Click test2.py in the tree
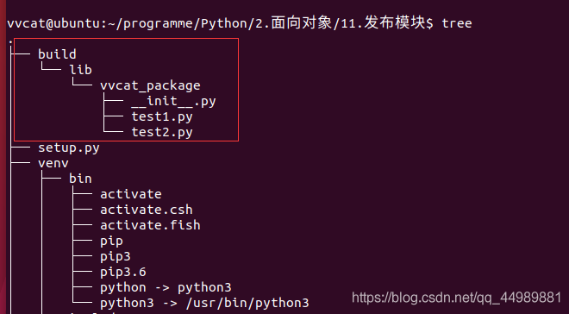Viewport: 569px width, 314px height. pos(162,133)
